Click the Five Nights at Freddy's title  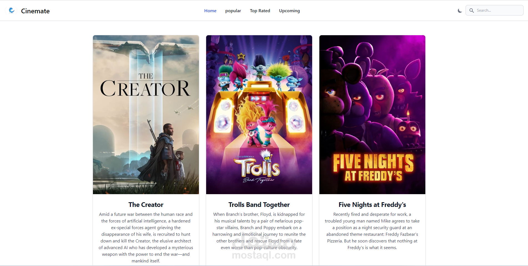pyautogui.click(x=372, y=205)
